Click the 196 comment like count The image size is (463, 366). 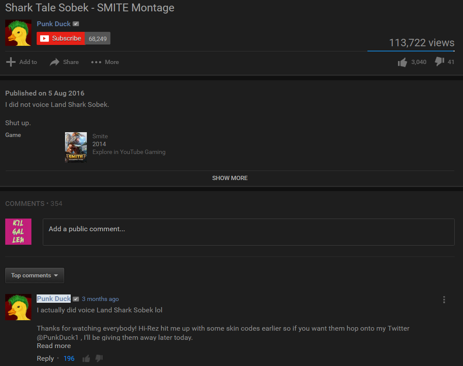coord(69,358)
